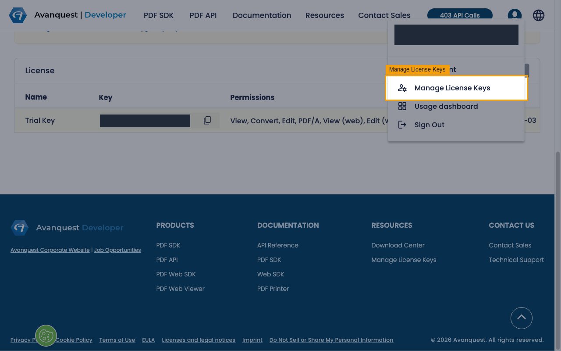Click the Avanquest hexagon logo in header

point(18,15)
